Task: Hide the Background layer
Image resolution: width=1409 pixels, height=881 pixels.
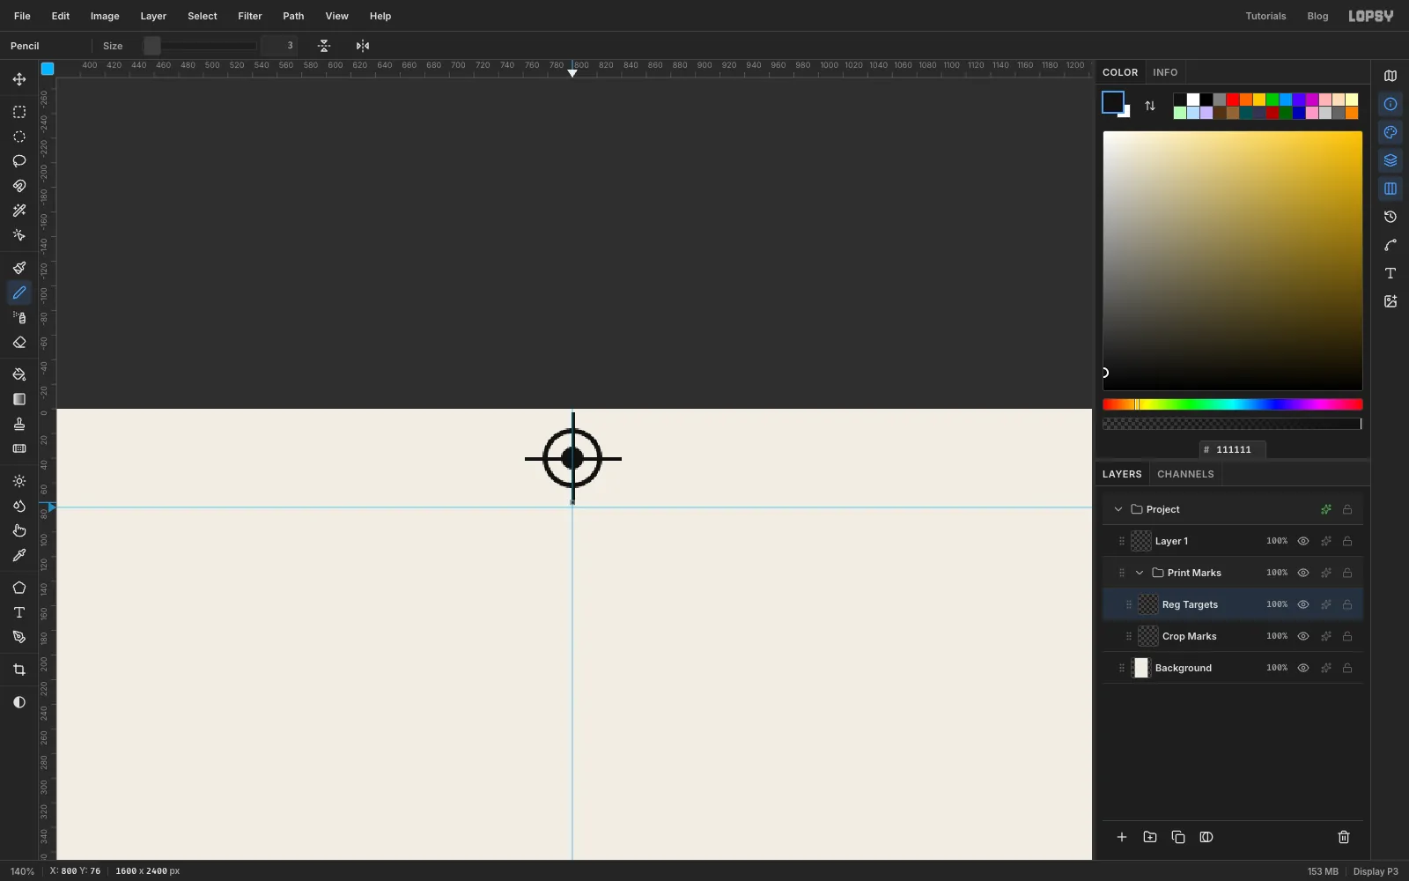Action: [x=1303, y=668]
